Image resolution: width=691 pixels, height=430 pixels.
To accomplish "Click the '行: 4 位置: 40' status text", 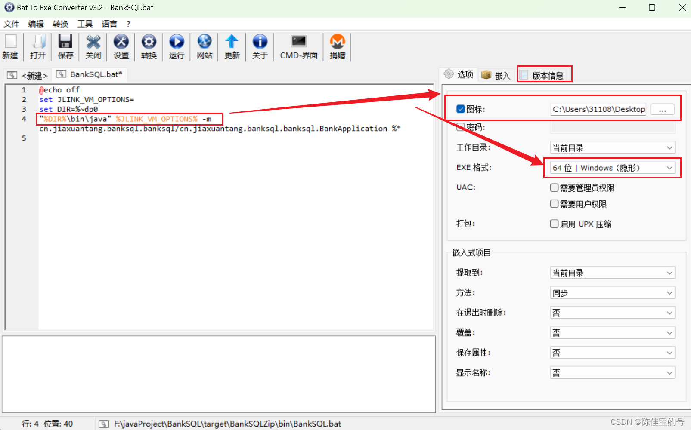I will [47, 424].
